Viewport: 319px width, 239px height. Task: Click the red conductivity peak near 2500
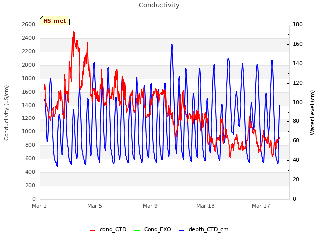[74, 32]
